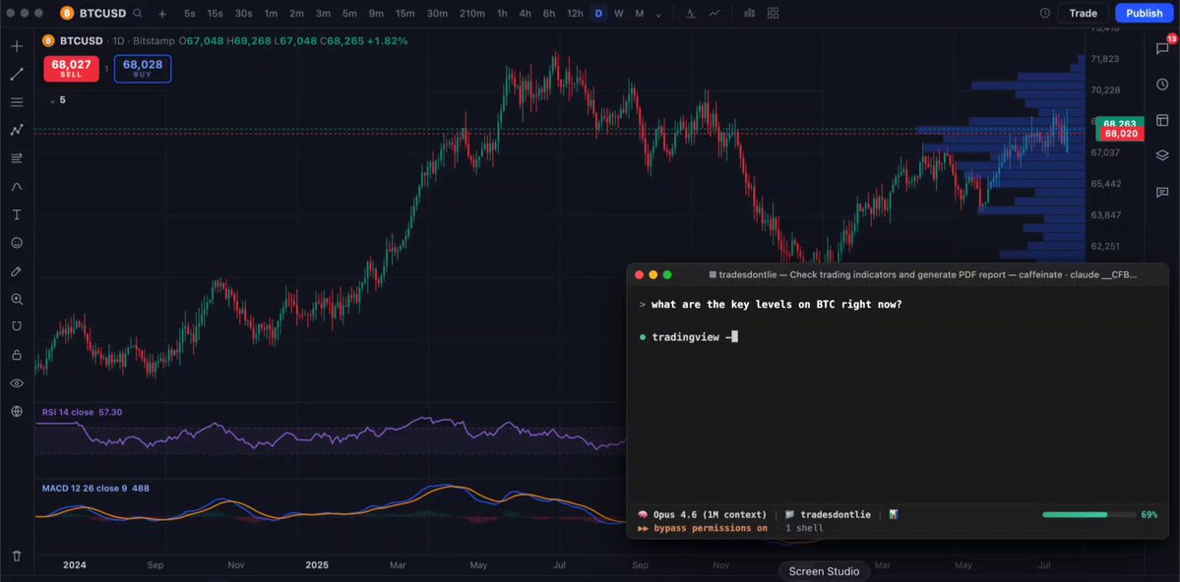This screenshot has width=1180, height=582.
Task: Open the layout panel icon in the right sidebar
Action: click(x=1162, y=120)
